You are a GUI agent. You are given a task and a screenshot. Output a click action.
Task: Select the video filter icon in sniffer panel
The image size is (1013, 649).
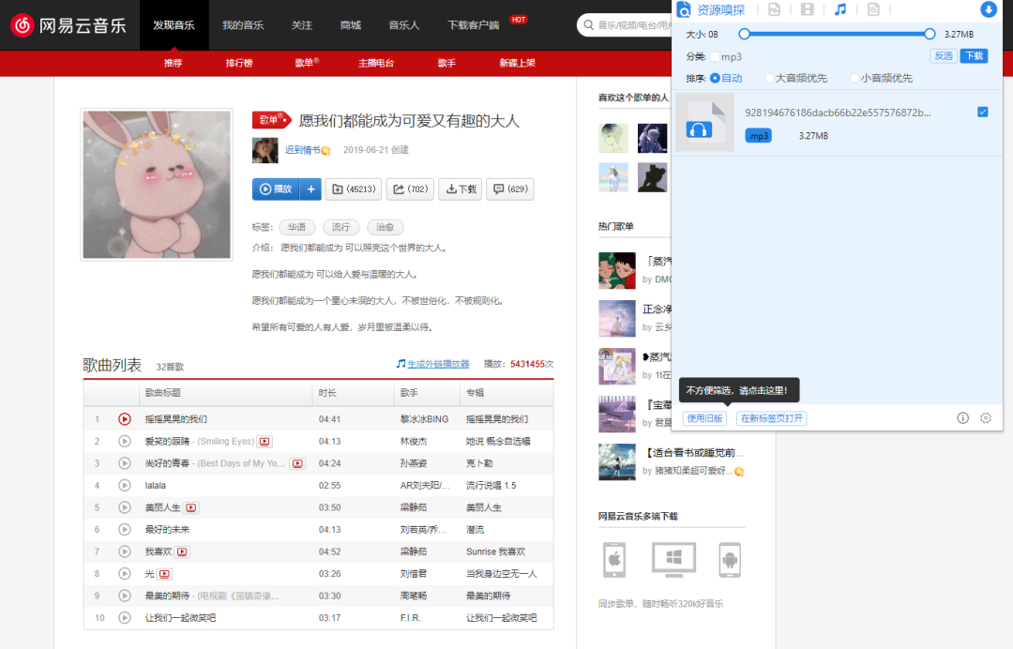coord(807,10)
